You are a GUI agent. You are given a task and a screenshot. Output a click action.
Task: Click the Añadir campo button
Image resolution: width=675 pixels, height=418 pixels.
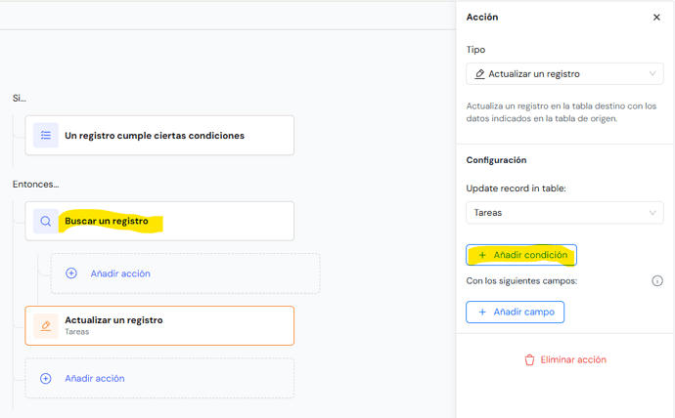pyautogui.click(x=515, y=312)
